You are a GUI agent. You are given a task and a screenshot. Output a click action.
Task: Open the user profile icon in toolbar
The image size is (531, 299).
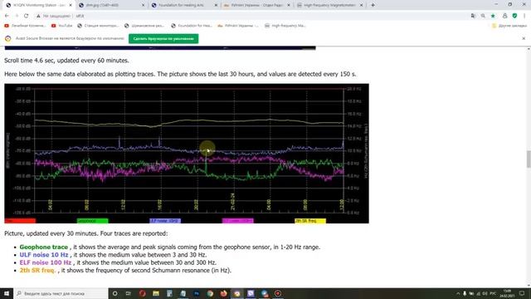point(504,16)
